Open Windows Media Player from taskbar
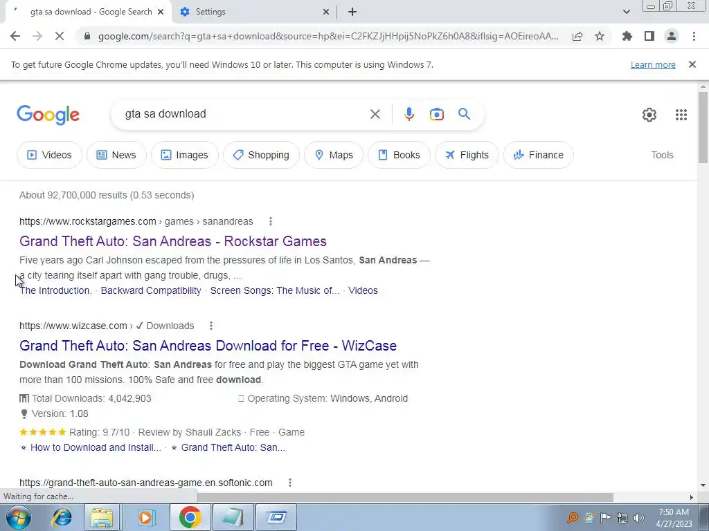This screenshot has width=709, height=531. pyautogui.click(x=145, y=517)
